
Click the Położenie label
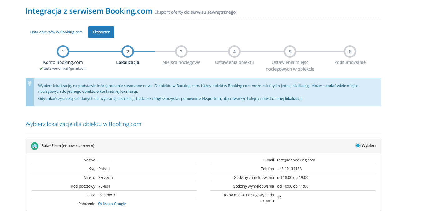(87, 204)
